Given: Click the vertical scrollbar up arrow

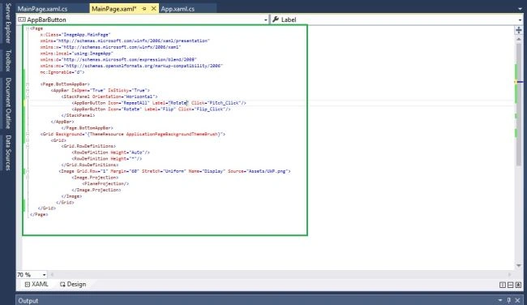Looking at the screenshot, I should [519, 39].
